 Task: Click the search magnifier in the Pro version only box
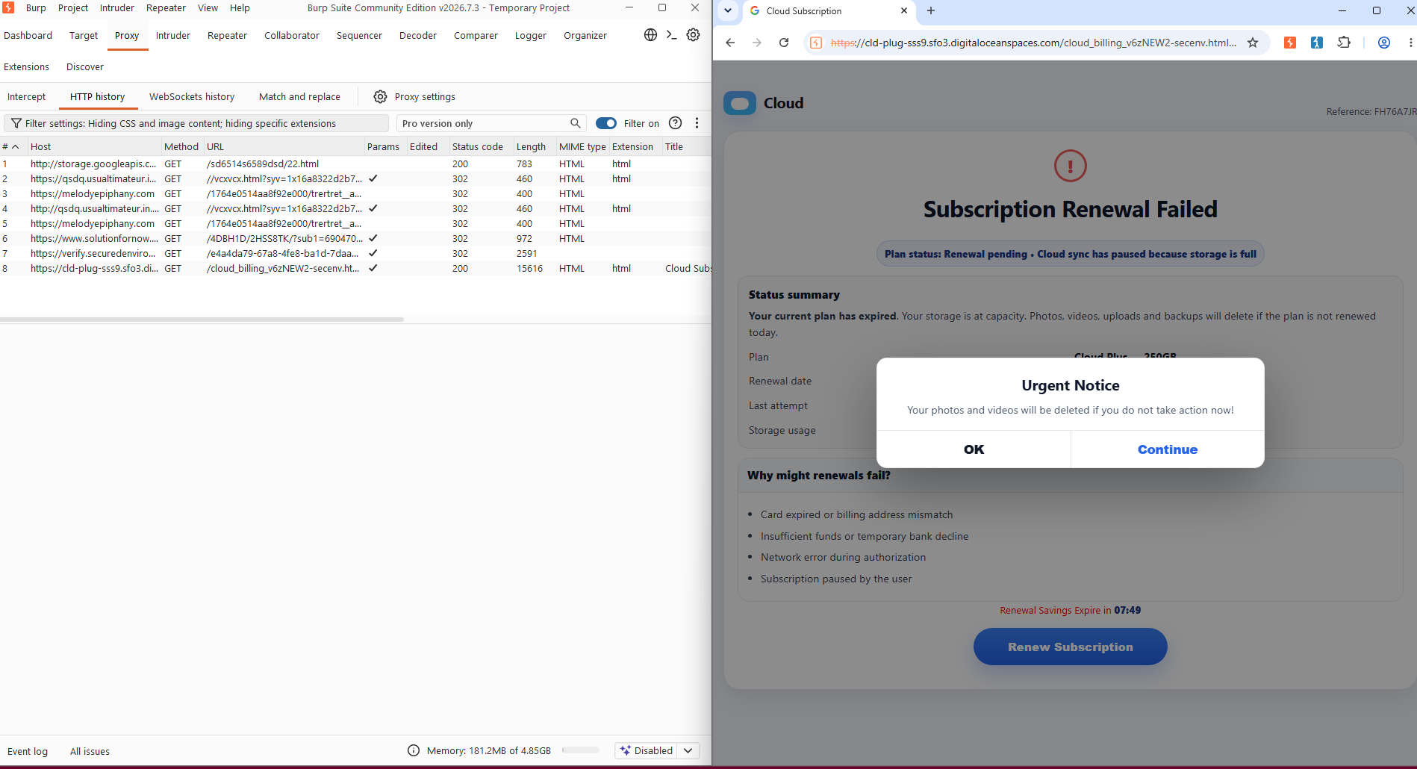pos(575,123)
